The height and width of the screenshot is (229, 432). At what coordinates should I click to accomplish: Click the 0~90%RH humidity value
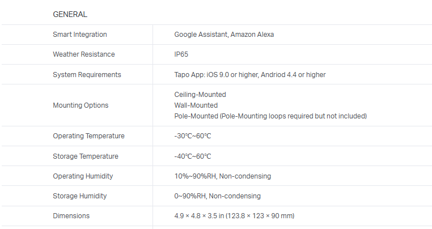pos(217,196)
